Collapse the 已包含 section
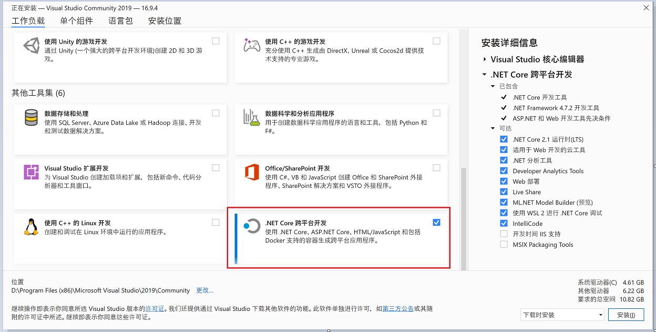656x332 pixels. pyautogui.click(x=493, y=86)
